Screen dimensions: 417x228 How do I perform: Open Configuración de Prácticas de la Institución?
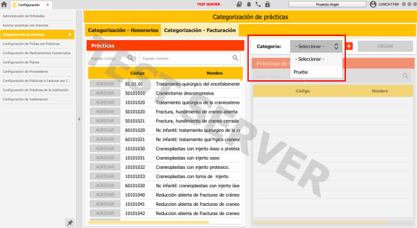[36, 90]
